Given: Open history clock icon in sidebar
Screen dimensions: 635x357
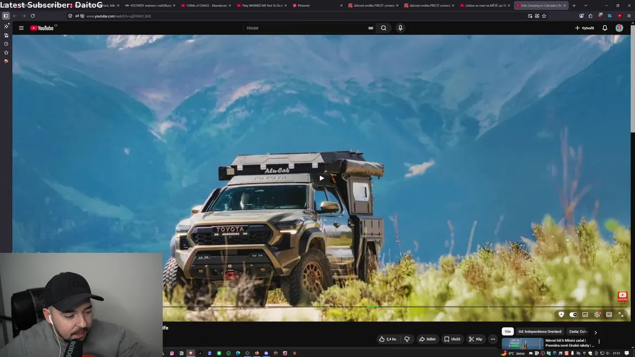Looking at the screenshot, I should (6, 44).
